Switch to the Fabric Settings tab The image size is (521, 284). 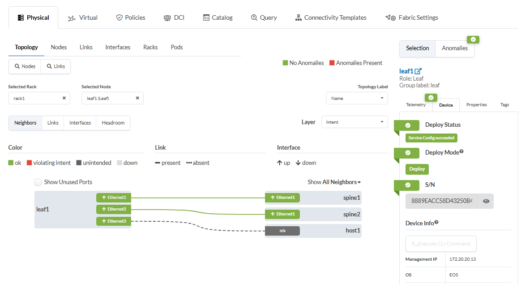tap(412, 17)
